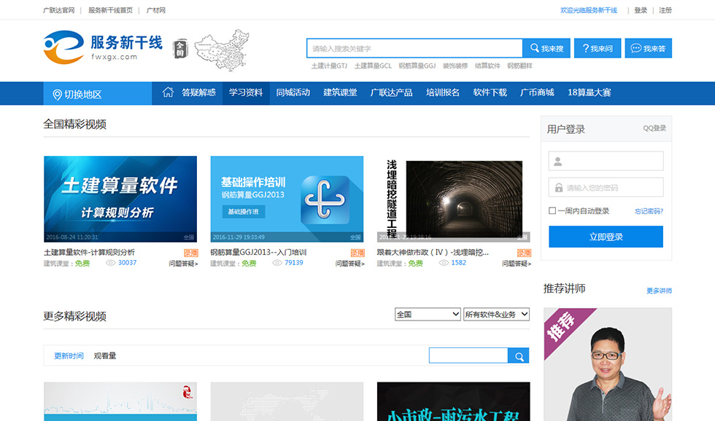Open the 土建算量软件 video thumbnail
715x421 pixels.
pos(120,199)
